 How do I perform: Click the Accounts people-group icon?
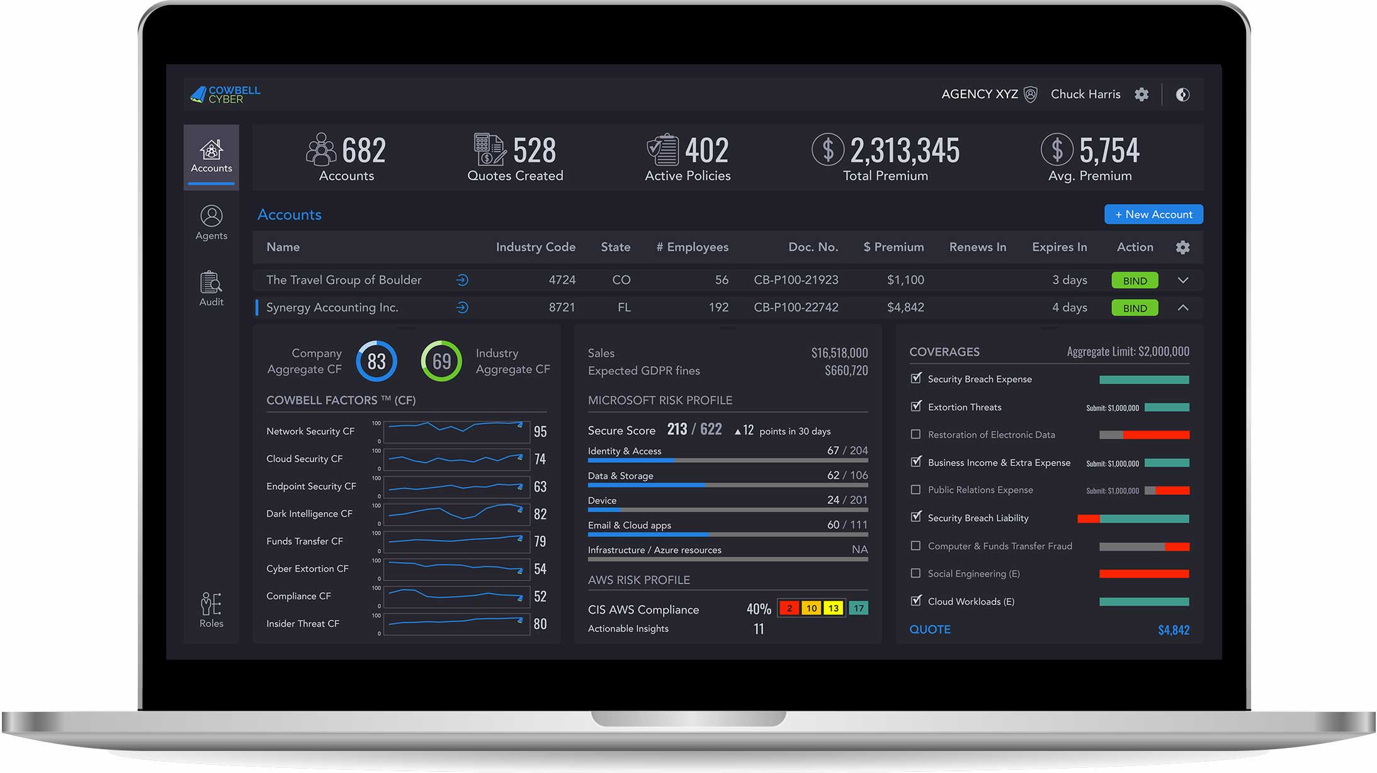(x=321, y=149)
